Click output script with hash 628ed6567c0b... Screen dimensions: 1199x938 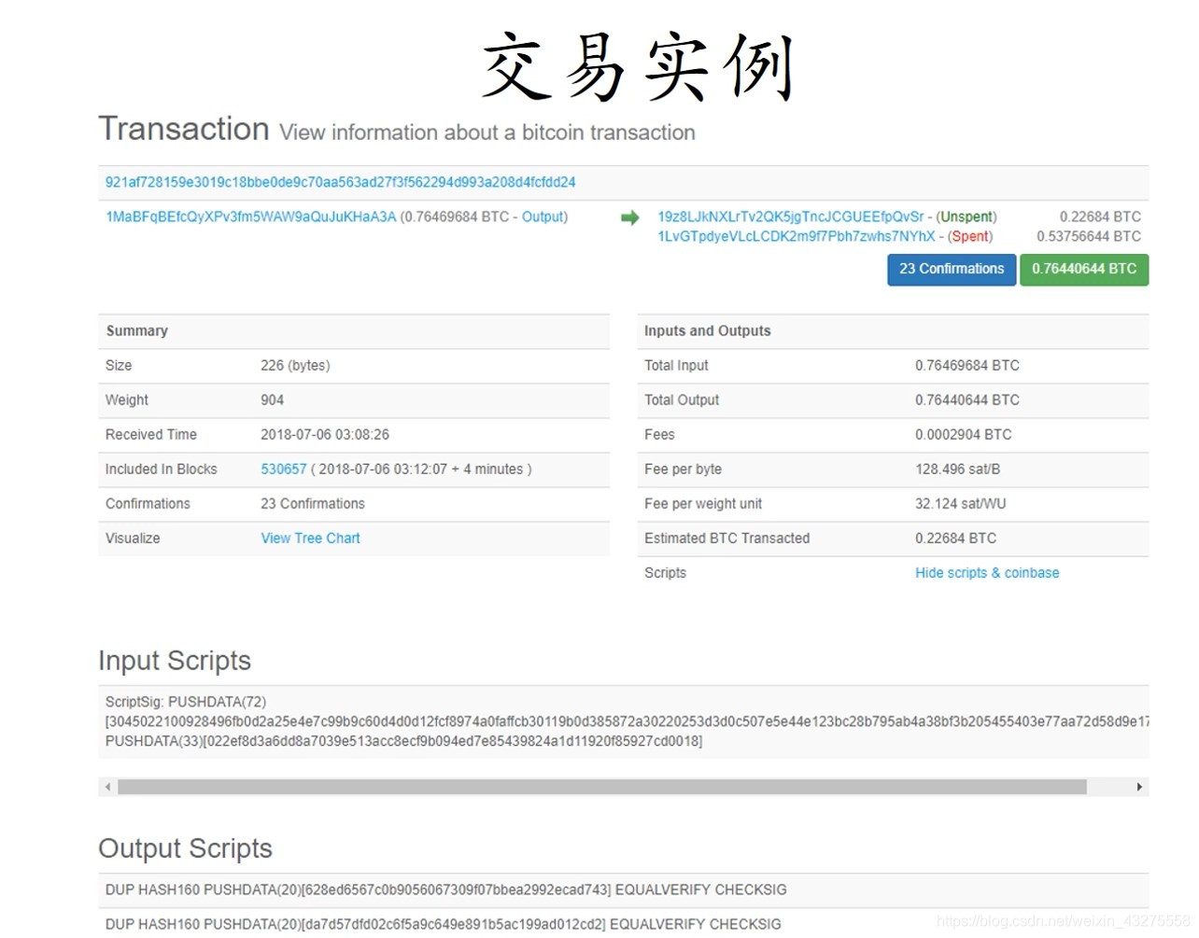click(446, 890)
